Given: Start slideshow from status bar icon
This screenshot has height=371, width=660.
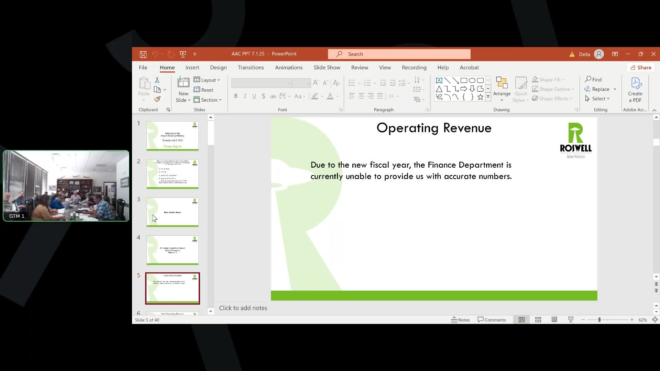Looking at the screenshot, I should (x=571, y=320).
